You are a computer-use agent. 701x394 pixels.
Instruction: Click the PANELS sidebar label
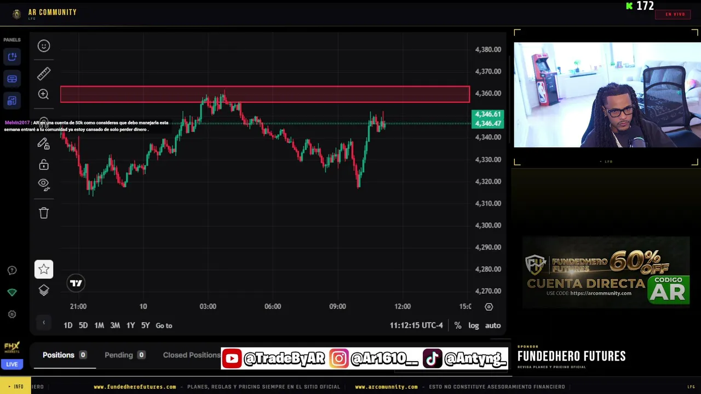pyautogui.click(x=12, y=40)
